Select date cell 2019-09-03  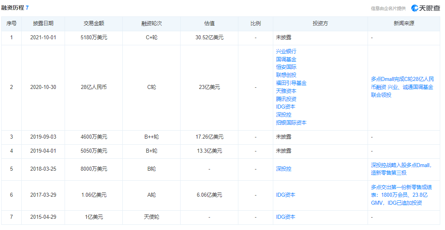43,137
